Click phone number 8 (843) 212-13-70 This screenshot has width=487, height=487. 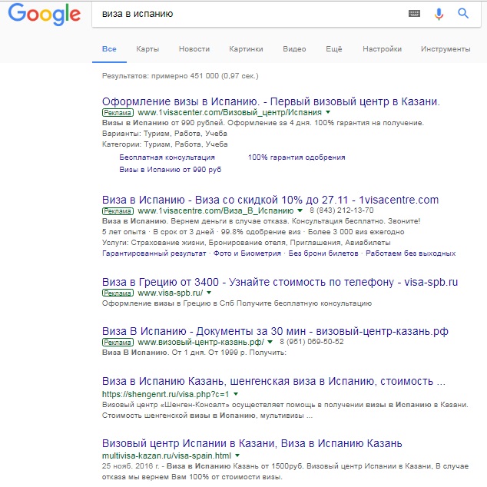pyautogui.click(x=342, y=210)
